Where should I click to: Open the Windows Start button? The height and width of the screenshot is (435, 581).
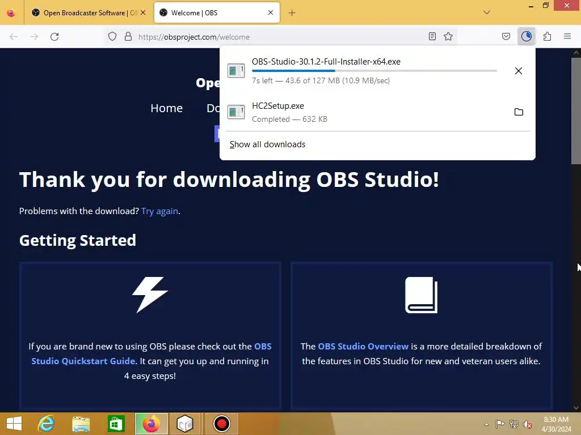(14, 424)
